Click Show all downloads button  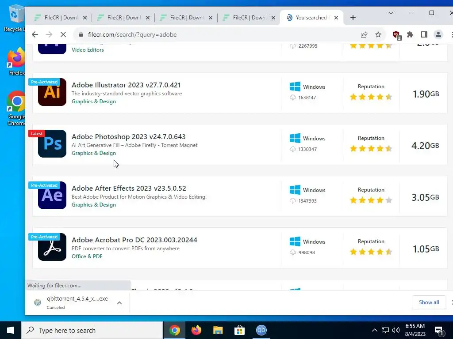pos(429,302)
